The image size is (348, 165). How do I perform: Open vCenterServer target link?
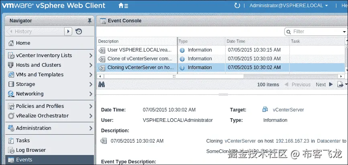click(x=288, y=110)
